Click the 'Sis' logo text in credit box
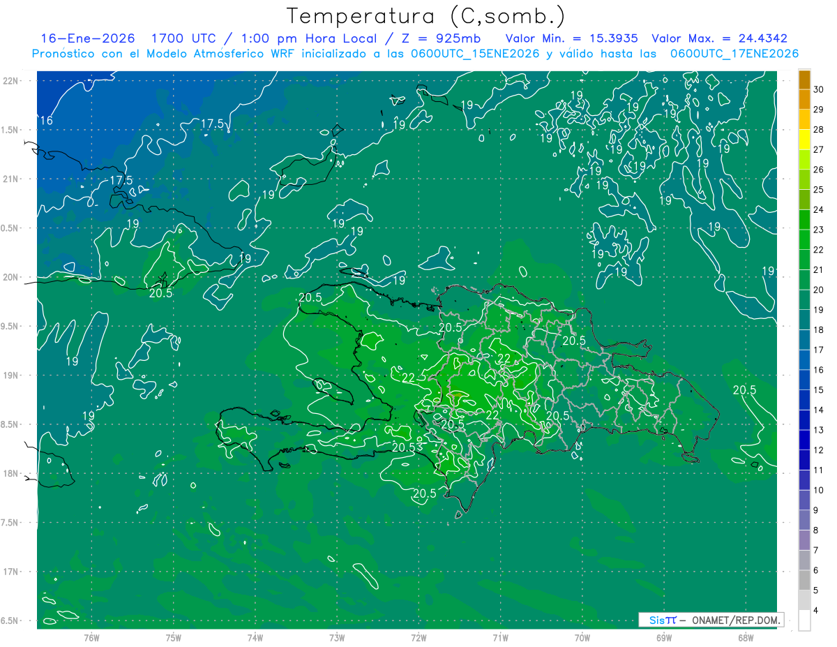Image resolution: width=837 pixels, height=647 pixels. (x=657, y=620)
